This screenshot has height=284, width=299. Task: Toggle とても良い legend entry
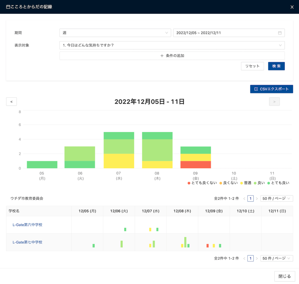(x=279, y=183)
